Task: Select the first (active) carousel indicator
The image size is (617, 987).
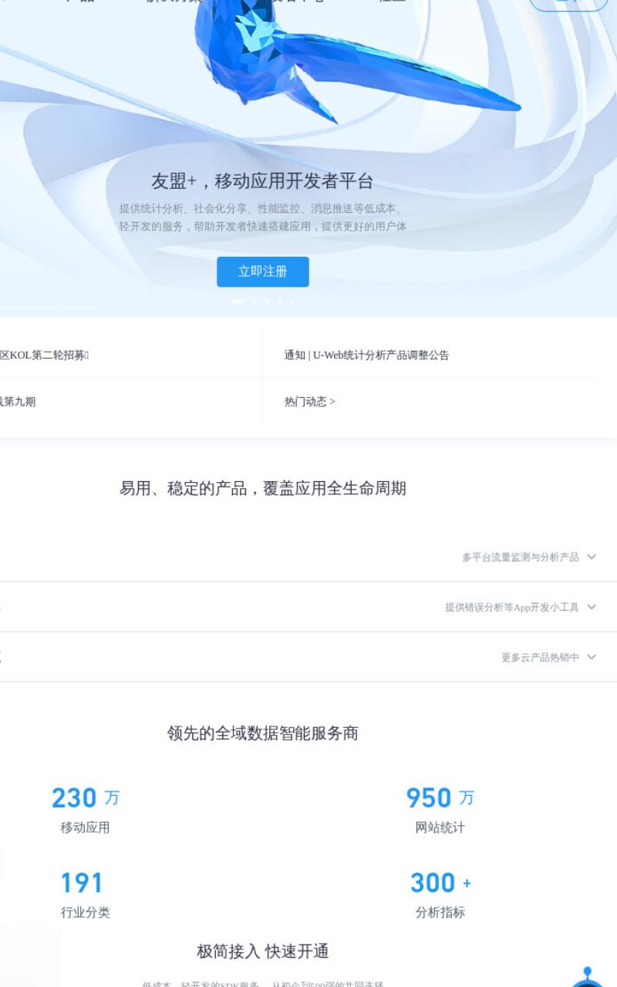Action: click(238, 301)
